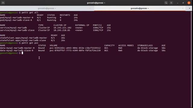Click the terminal vertical scrollbar

[191, 59]
